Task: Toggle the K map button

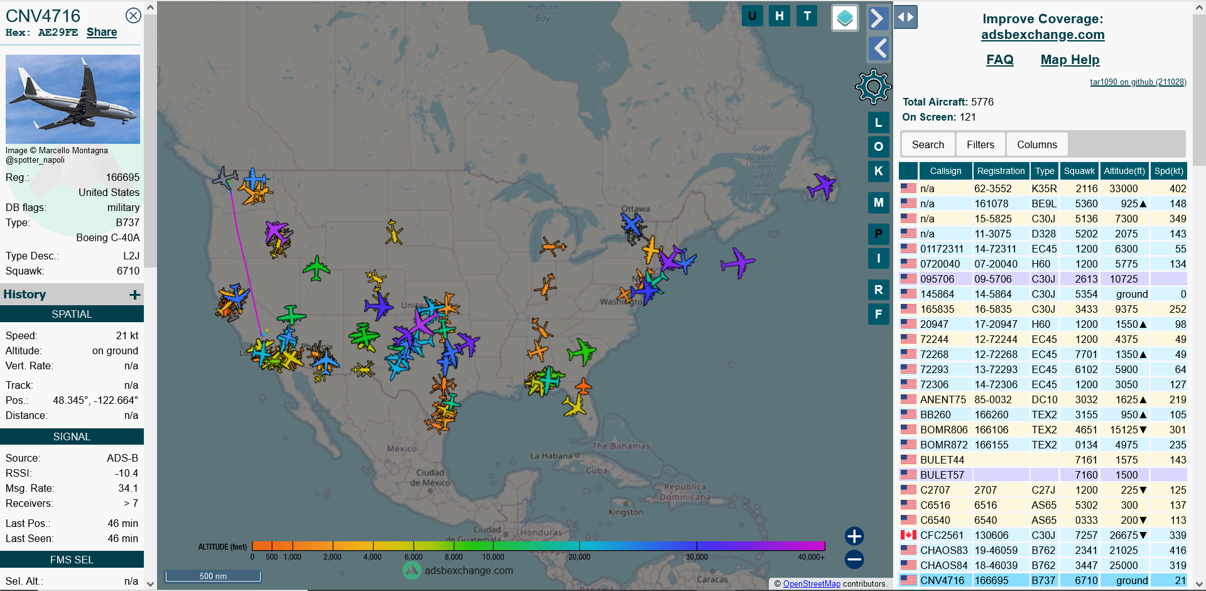Action: coord(878,171)
